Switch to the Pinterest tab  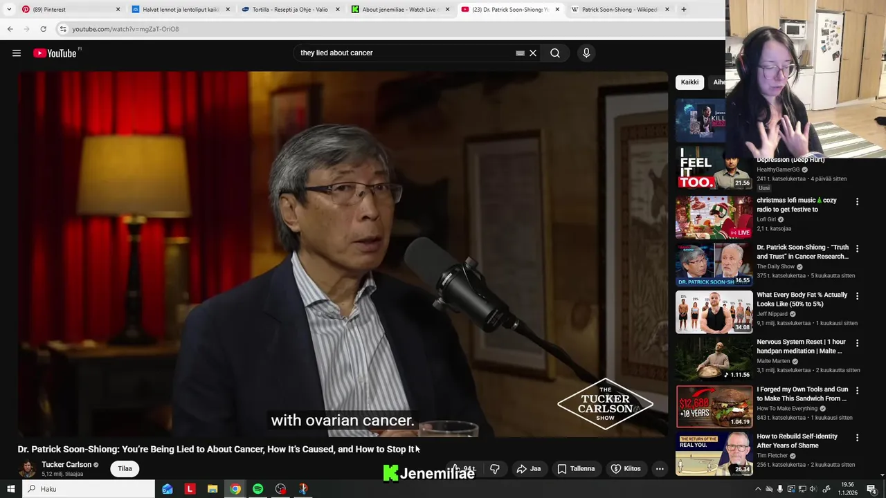(69, 10)
